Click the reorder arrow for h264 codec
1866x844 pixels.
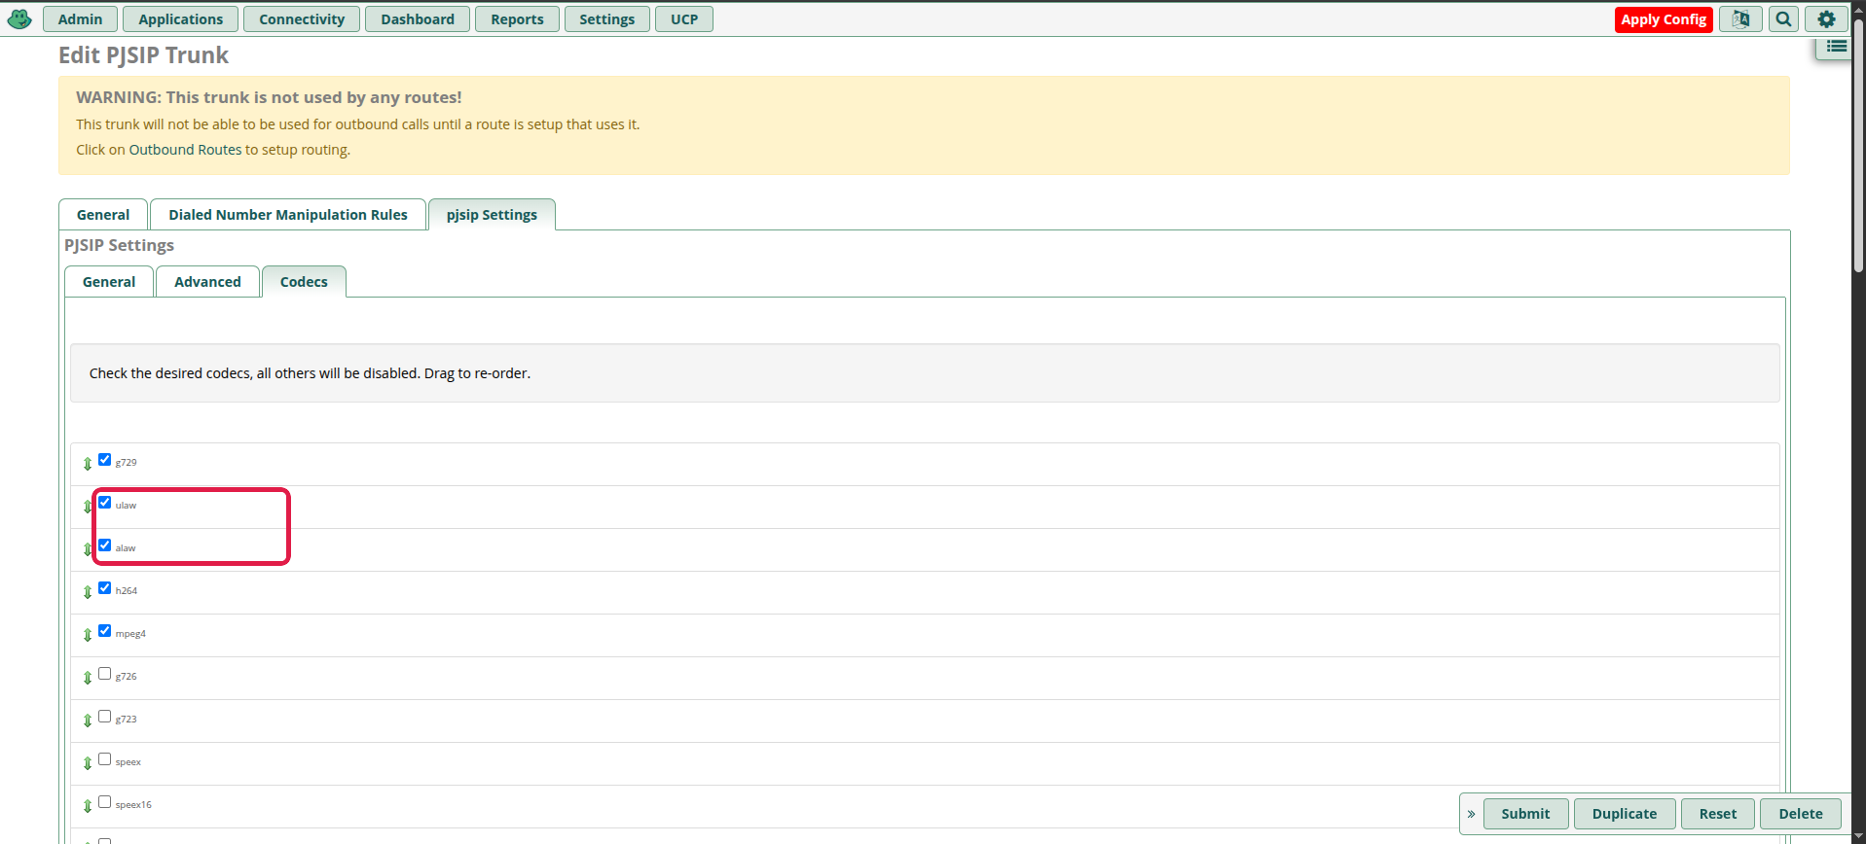coord(88,592)
